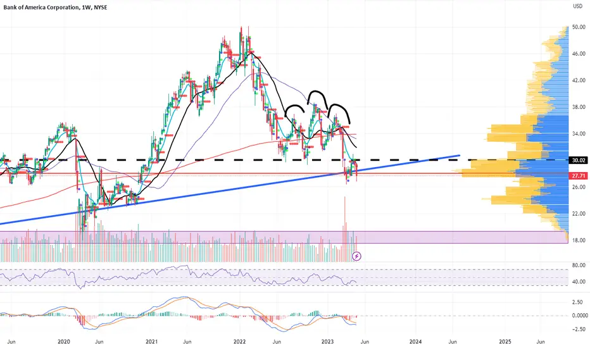This screenshot has width=590, height=348.
Task: Click the 18.00 price axis label
Action: [x=579, y=240]
